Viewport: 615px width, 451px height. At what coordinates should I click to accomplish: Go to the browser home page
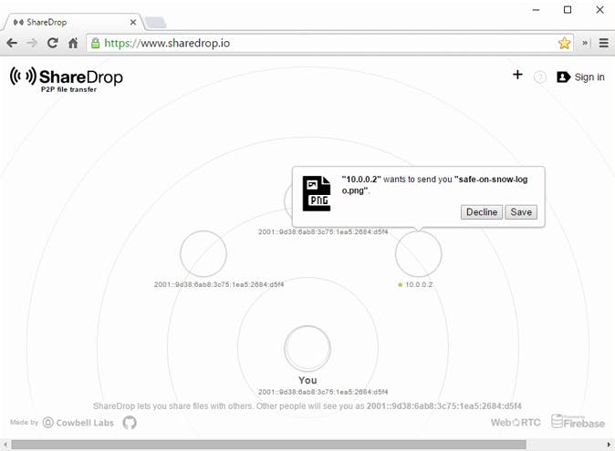(73, 43)
